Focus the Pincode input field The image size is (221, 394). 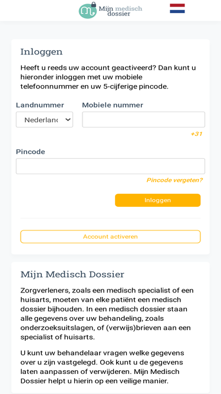(x=111, y=166)
